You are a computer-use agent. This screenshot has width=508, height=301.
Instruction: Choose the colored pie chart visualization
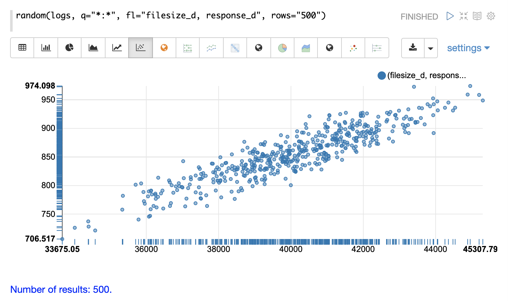point(282,48)
